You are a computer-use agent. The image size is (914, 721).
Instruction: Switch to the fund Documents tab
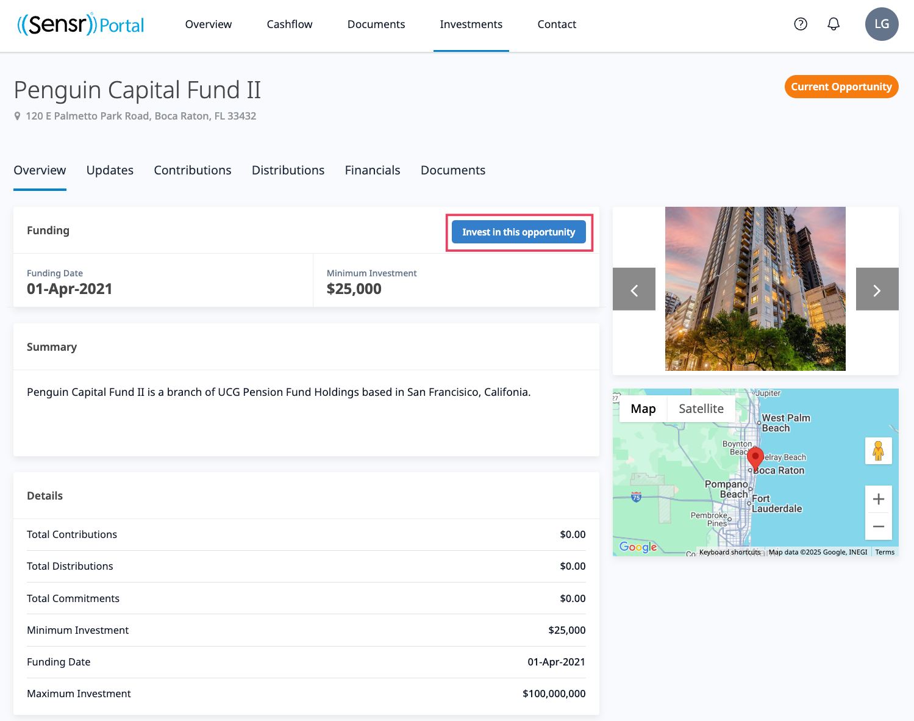[x=453, y=170]
